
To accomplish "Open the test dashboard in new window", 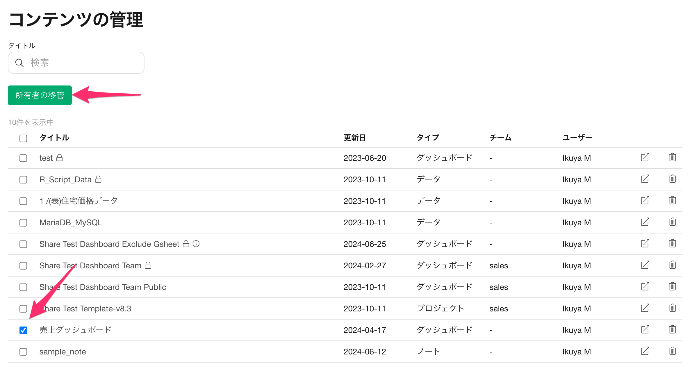I will pos(645,158).
